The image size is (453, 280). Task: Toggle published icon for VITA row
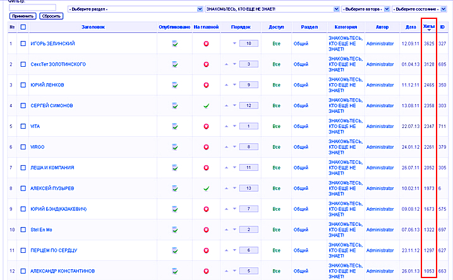click(x=175, y=126)
